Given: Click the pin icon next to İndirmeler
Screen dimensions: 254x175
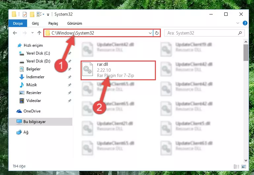Looking at the screenshot, I should tap(69, 77).
